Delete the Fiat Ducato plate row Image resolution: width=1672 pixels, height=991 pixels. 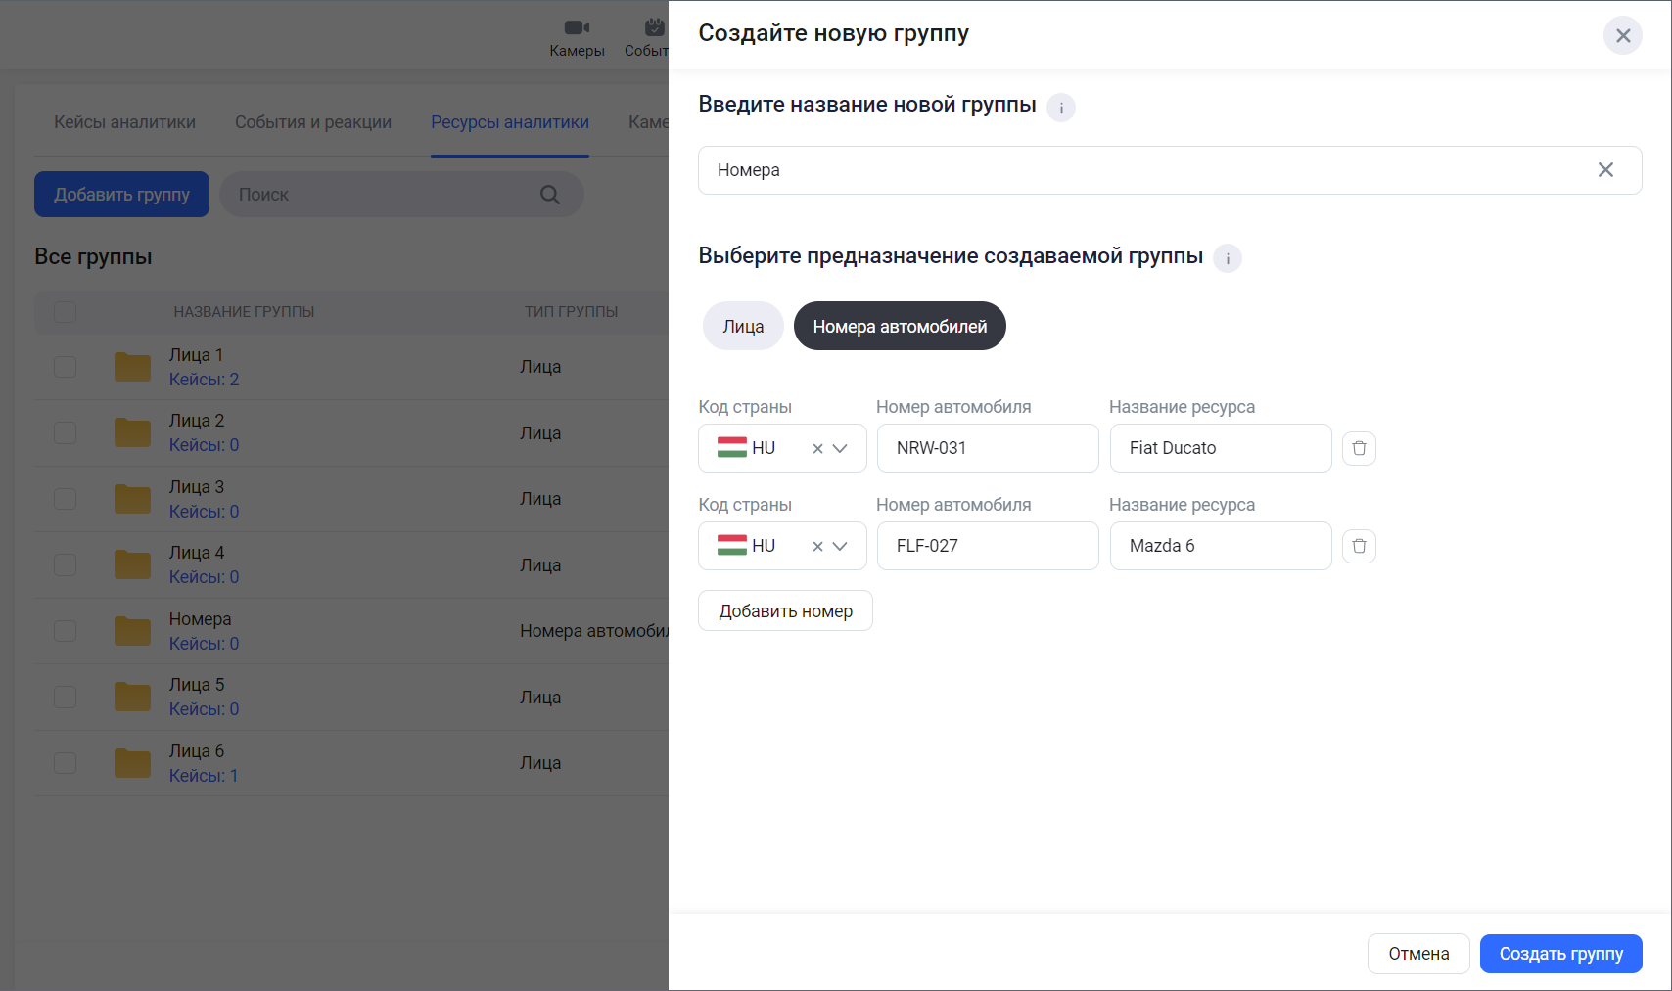[x=1359, y=448]
